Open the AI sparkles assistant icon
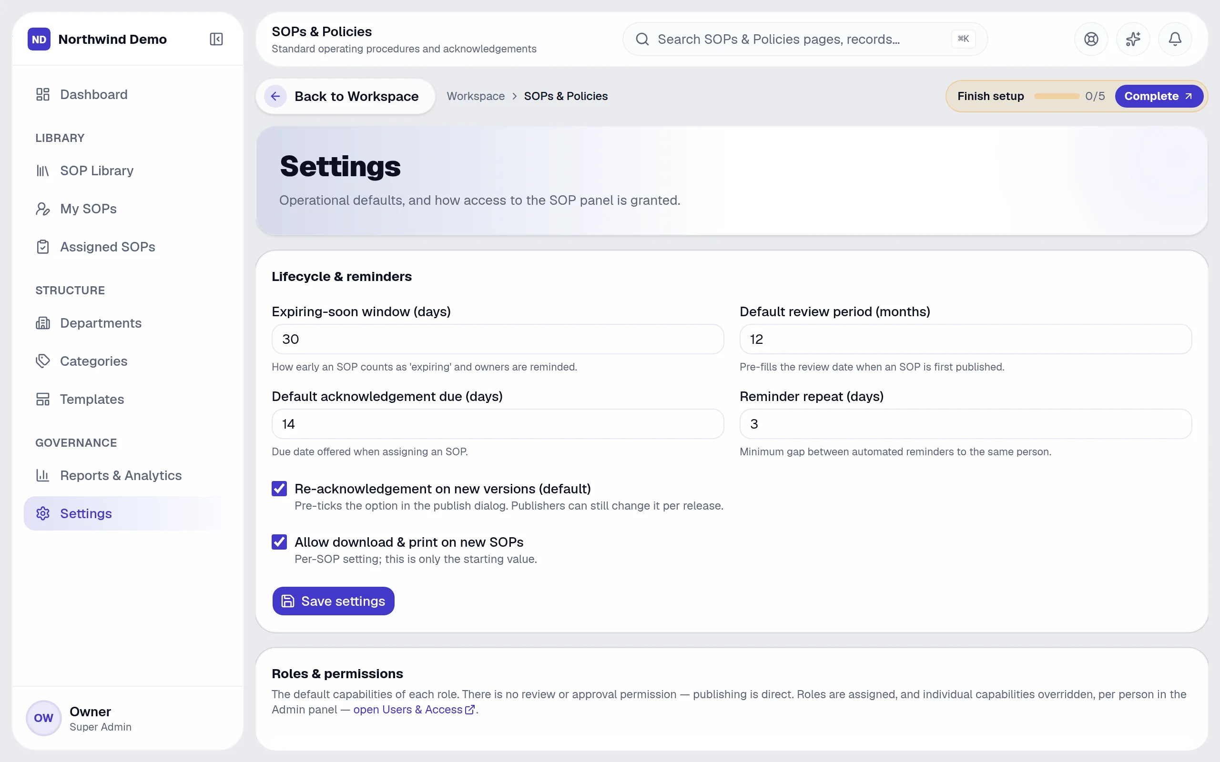The width and height of the screenshot is (1220, 762). [1133, 39]
